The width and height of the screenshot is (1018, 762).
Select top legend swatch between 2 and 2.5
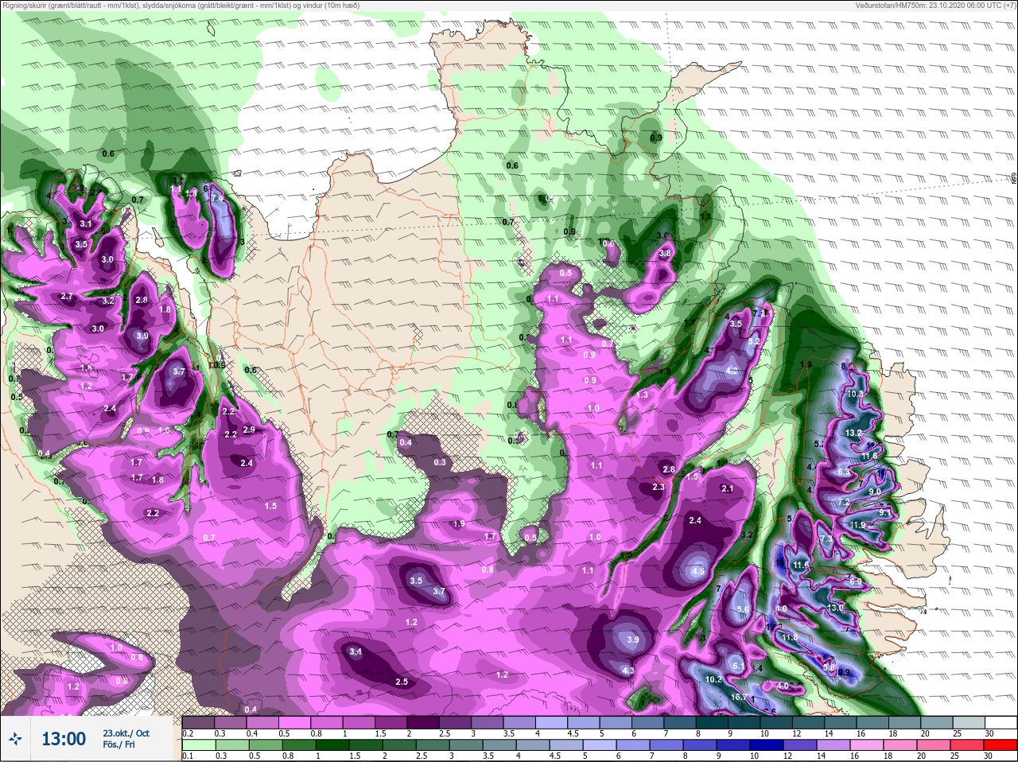point(423,722)
